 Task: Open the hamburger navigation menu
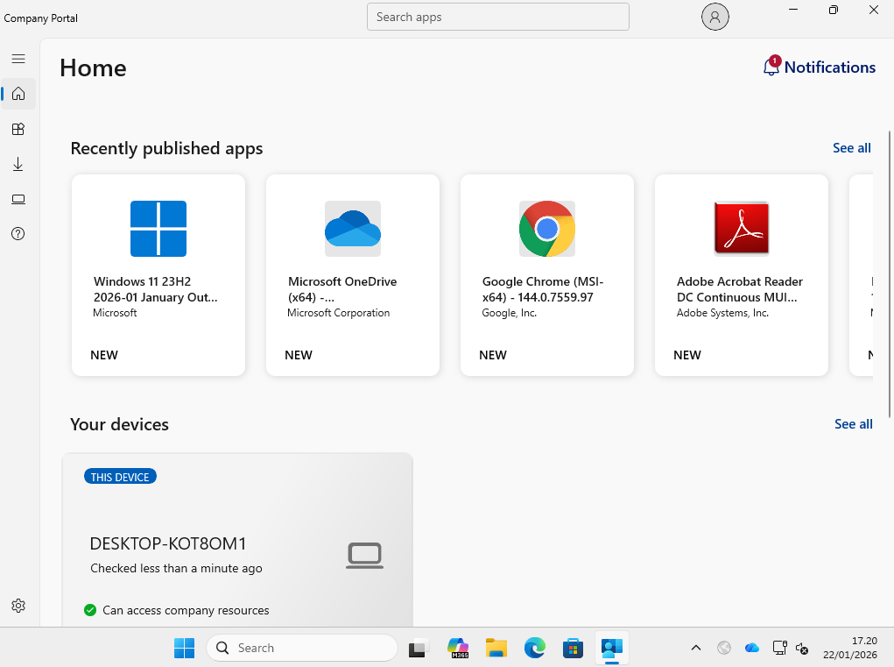click(x=18, y=59)
